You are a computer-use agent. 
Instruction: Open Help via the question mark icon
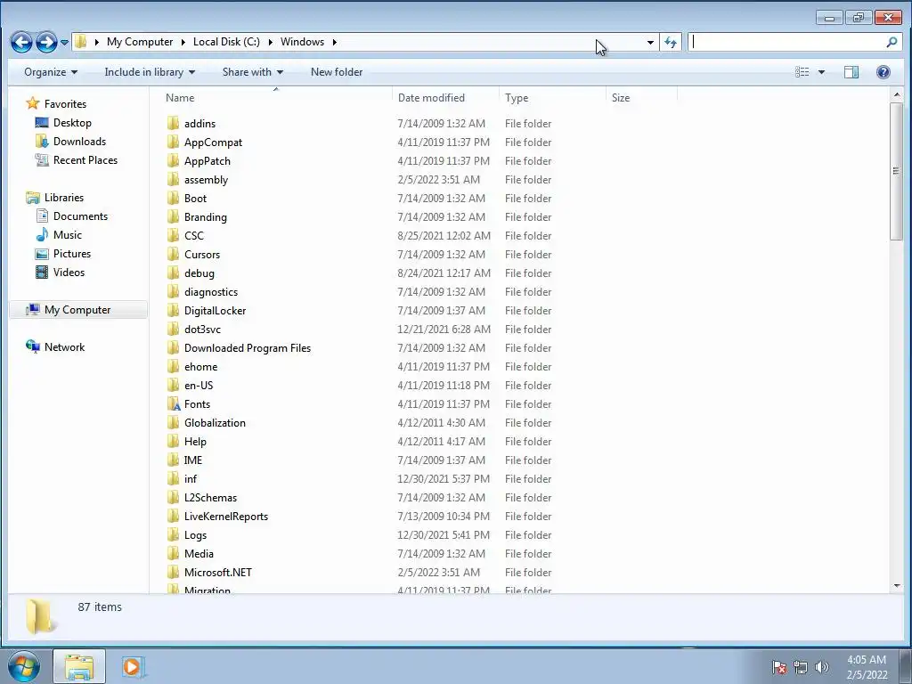click(x=883, y=72)
